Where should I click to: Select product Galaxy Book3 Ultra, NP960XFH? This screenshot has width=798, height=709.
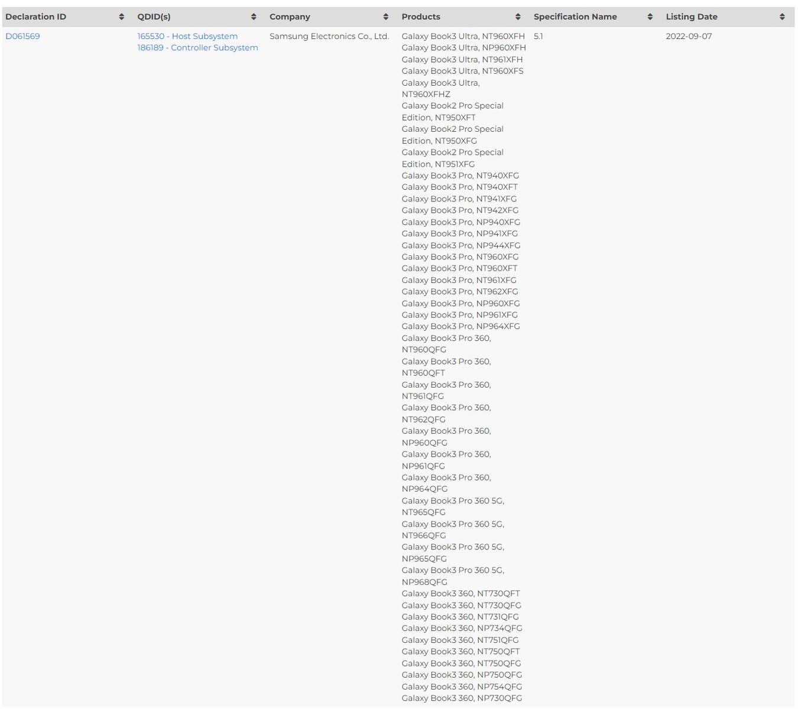(x=463, y=48)
